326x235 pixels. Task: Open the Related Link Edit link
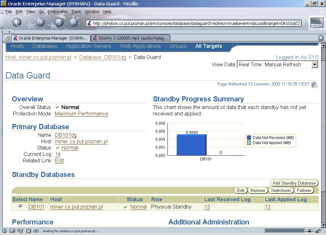click(x=60, y=161)
